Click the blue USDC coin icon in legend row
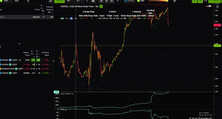Screen dimensions: 222x119 [71, 18]
